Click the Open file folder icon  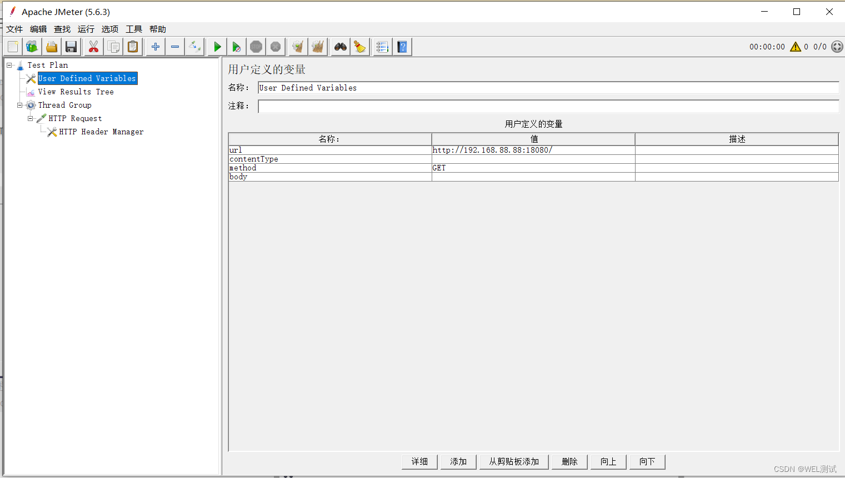pyautogui.click(x=52, y=47)
